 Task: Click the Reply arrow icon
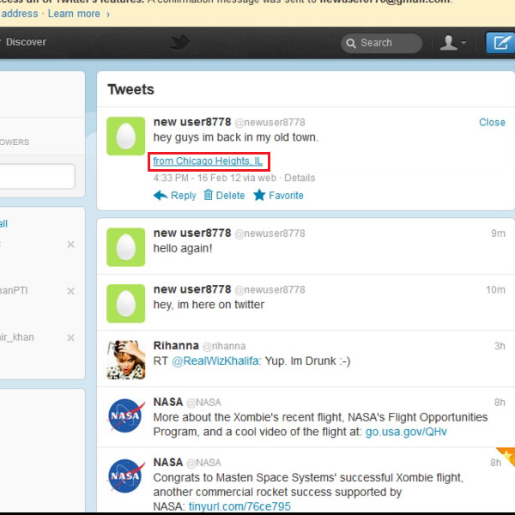[x=161, y=196]
